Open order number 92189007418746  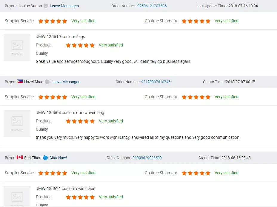[156, 82]
